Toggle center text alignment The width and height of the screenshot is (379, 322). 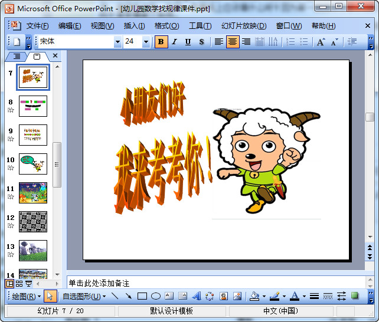233,42
